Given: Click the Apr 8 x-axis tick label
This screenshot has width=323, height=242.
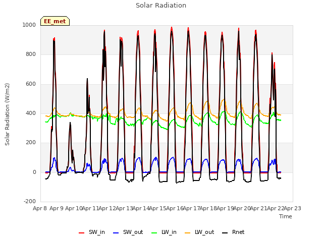Looking at the screenshot, I should pos(40,208).
